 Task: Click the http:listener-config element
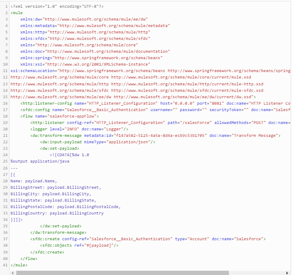(x=155, y=103)
